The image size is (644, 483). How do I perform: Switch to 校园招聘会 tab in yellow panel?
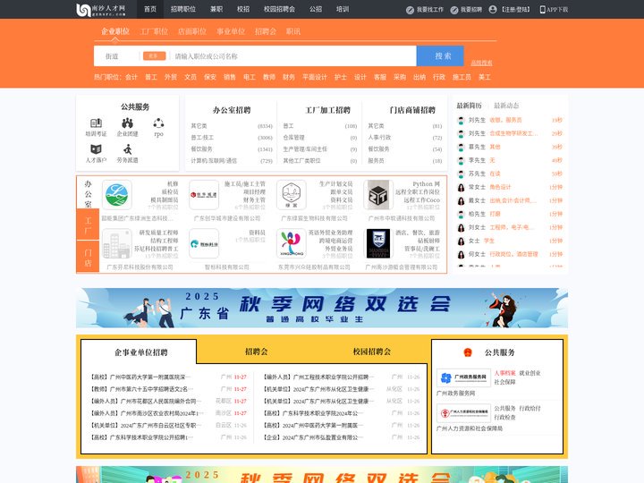pyautogui.click(x=372, y=352)
